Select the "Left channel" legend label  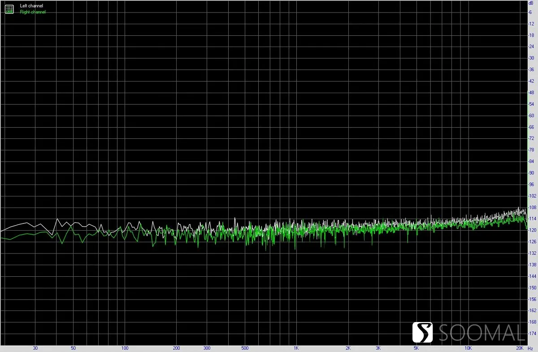(x=32, y=6)
